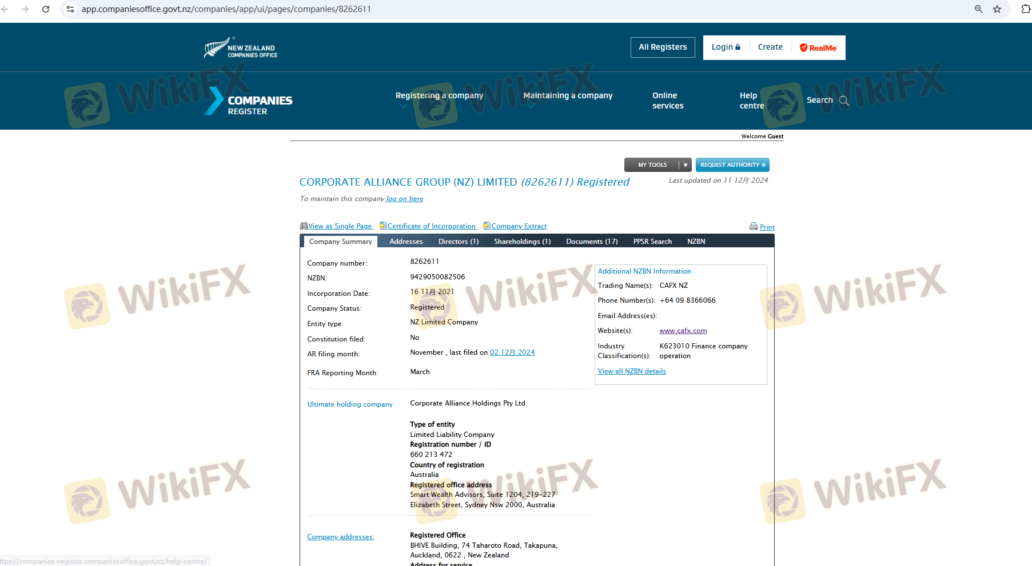Open the Shareholdings (1) tab

[x=522, y=242]
